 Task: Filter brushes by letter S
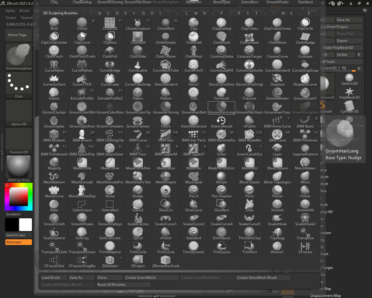[248, 13]
